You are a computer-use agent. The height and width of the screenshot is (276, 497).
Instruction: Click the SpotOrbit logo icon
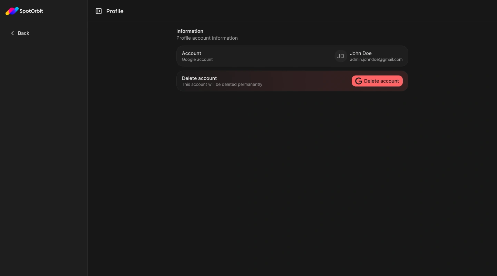12,11
